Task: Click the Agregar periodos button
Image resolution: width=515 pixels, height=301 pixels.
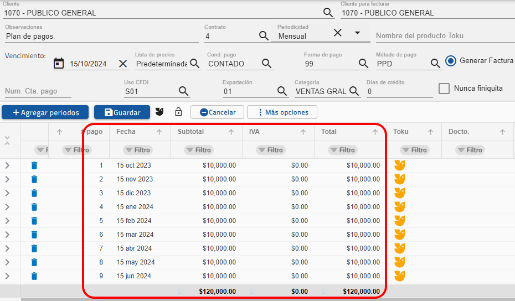Action: [45, 112]
